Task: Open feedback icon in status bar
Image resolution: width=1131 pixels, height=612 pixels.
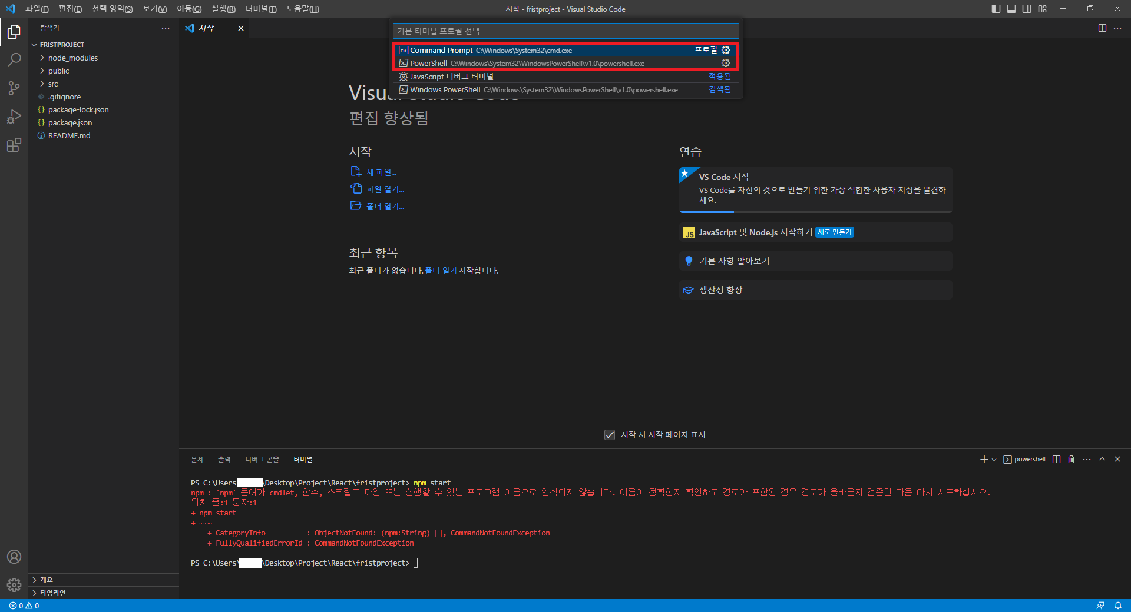Action: 1100,606
